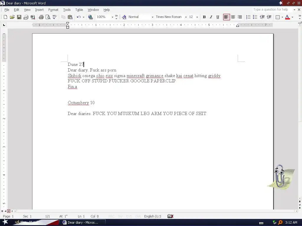Viewport: 302px width, 226px height.
Task: Open the Times New Roman font dropdown
Action: click(186, 17)
